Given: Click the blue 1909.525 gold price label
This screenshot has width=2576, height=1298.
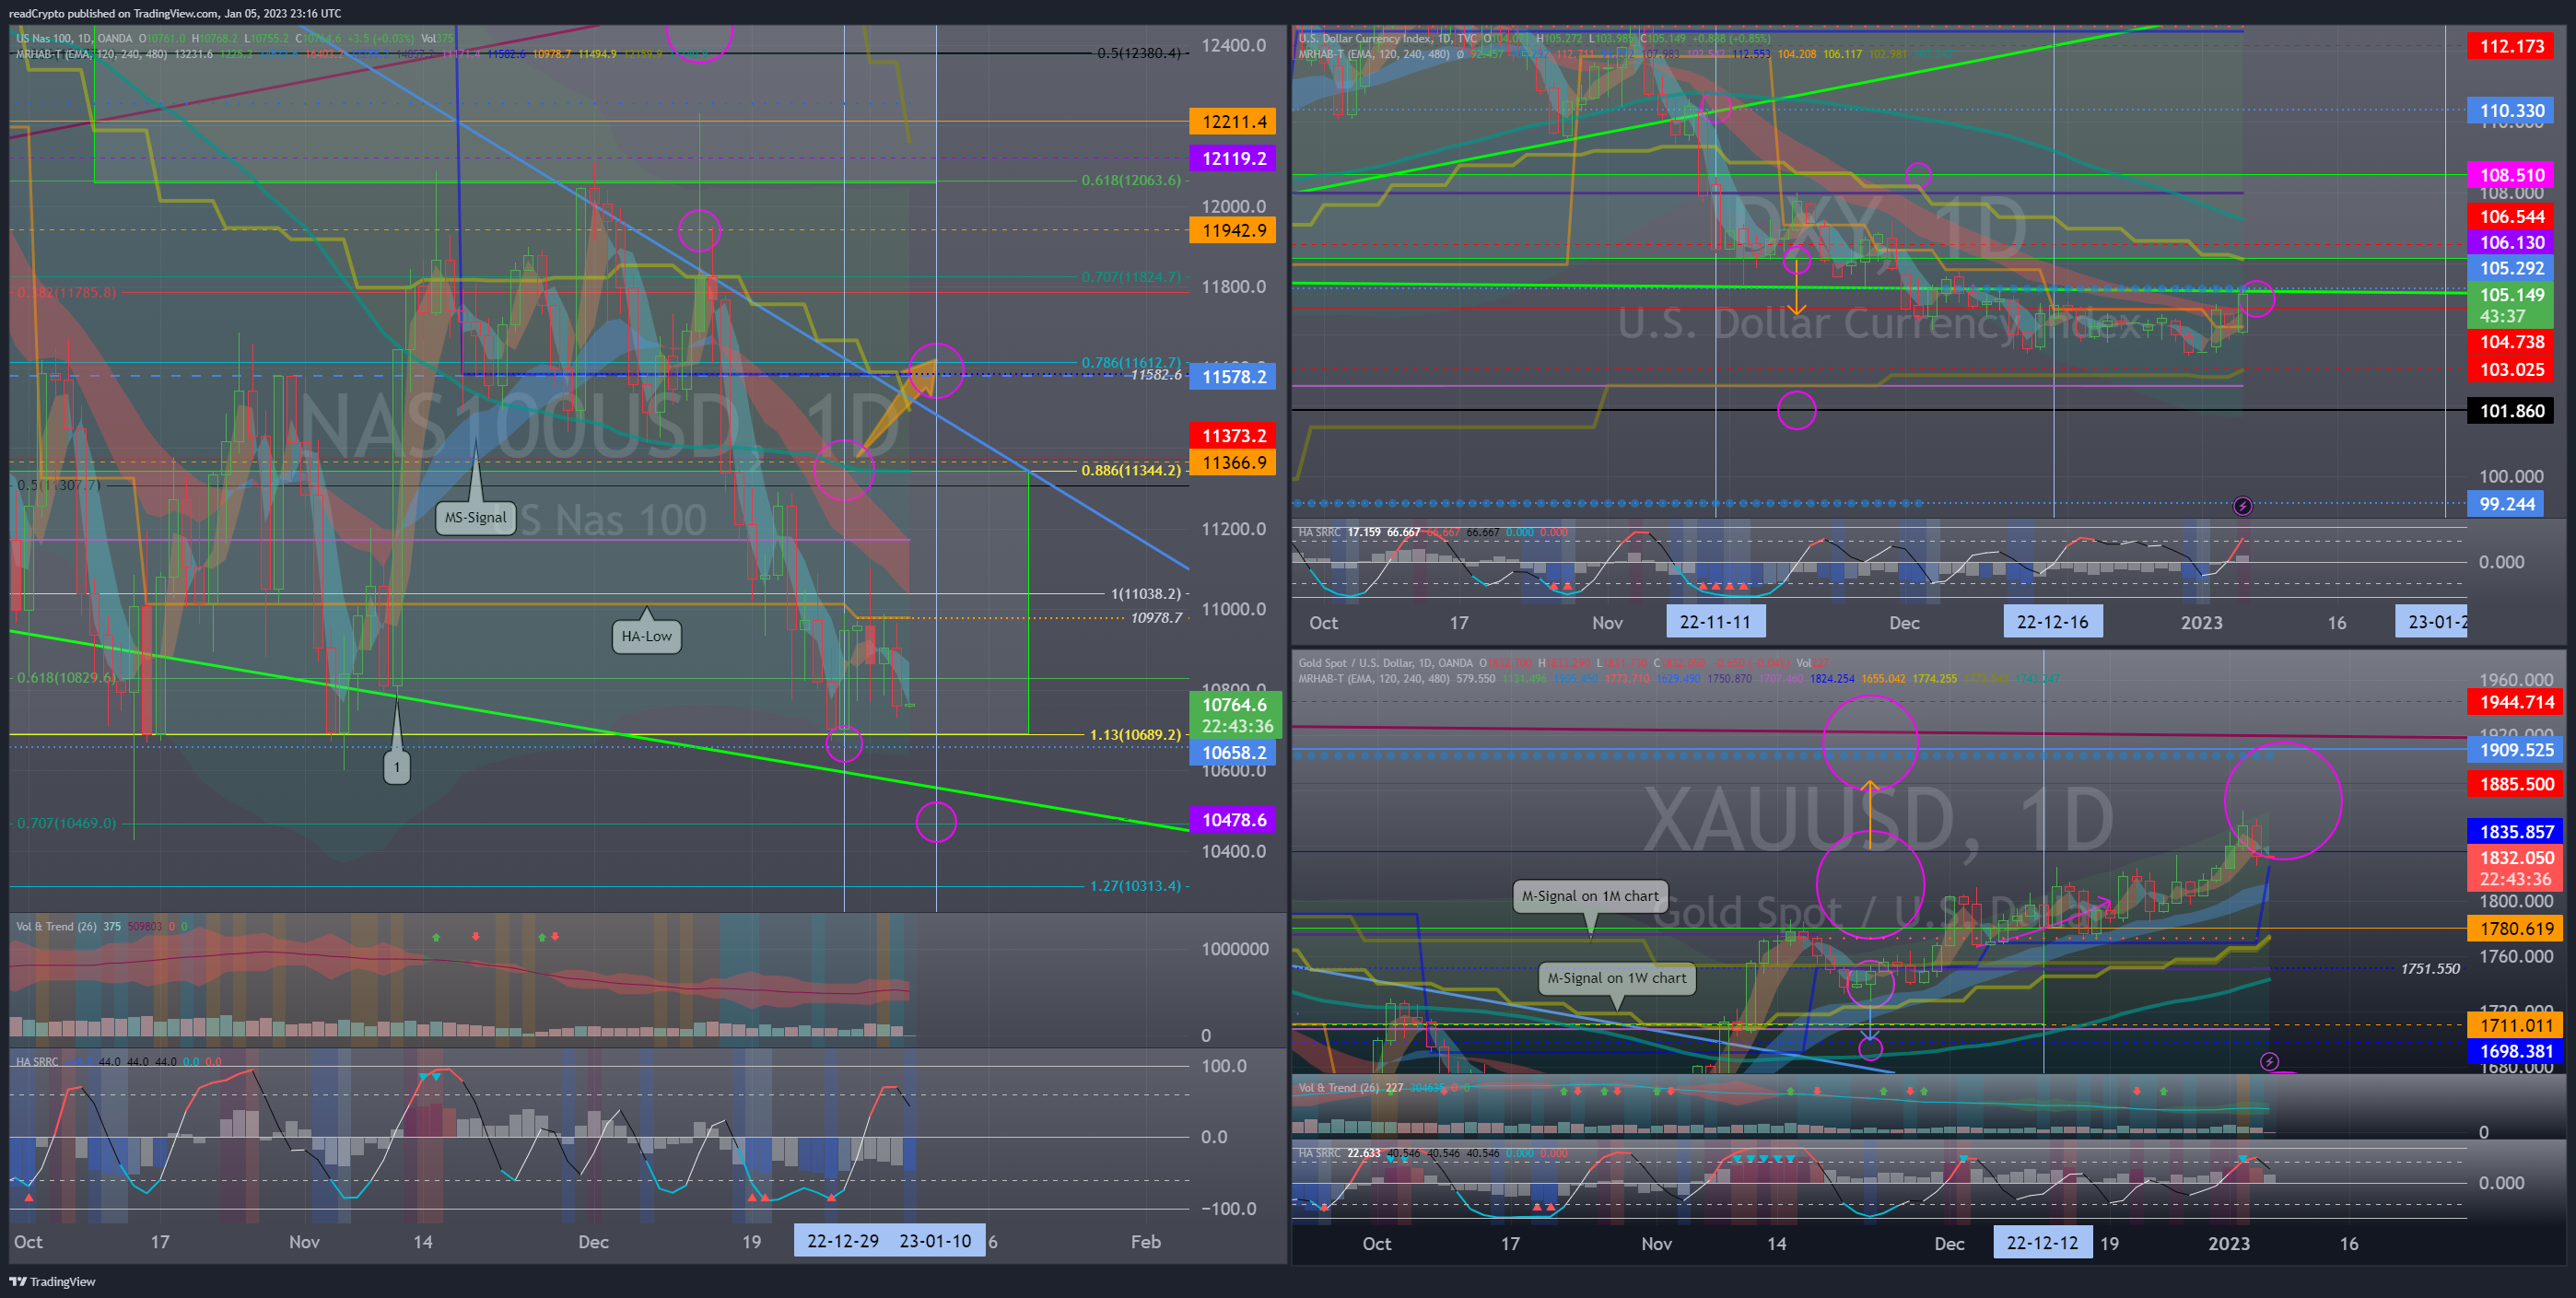Looking at the screenshot, I should tap(2516, 750).
